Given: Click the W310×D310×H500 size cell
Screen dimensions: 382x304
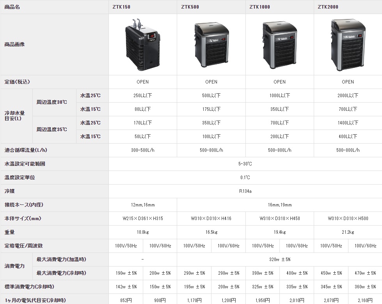Looking at the screenshot, I should point(348,218).
